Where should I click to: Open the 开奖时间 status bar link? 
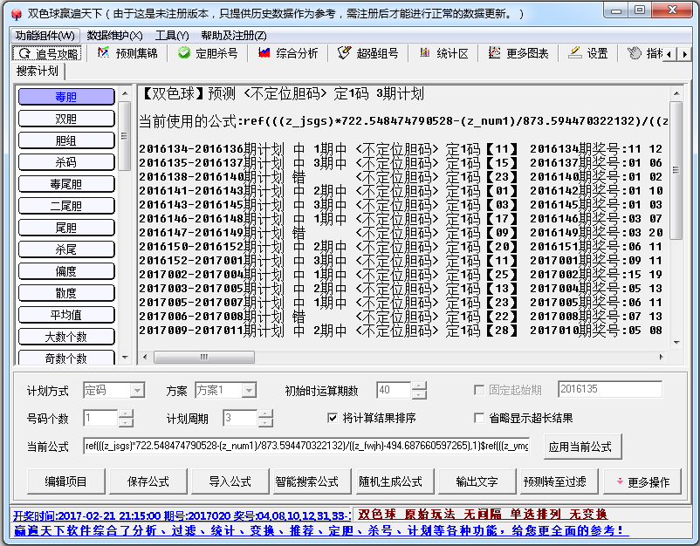(182, 516)
